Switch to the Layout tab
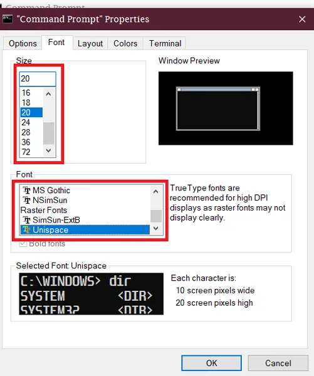The image size is (314, 376). (90, 43)
